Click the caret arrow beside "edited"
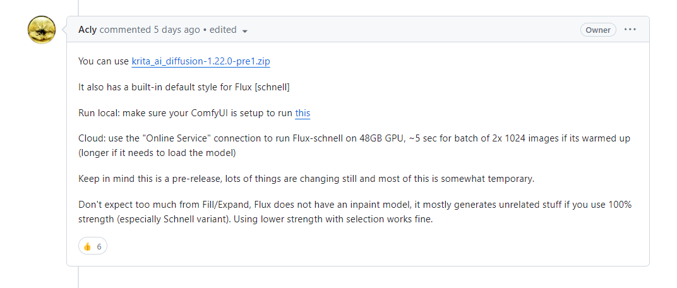This screenshot has height=288, width=677. 245,31
